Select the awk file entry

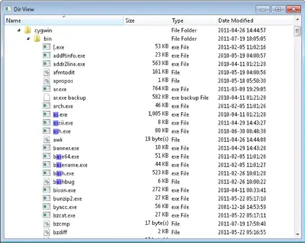(x=58, y=140)
